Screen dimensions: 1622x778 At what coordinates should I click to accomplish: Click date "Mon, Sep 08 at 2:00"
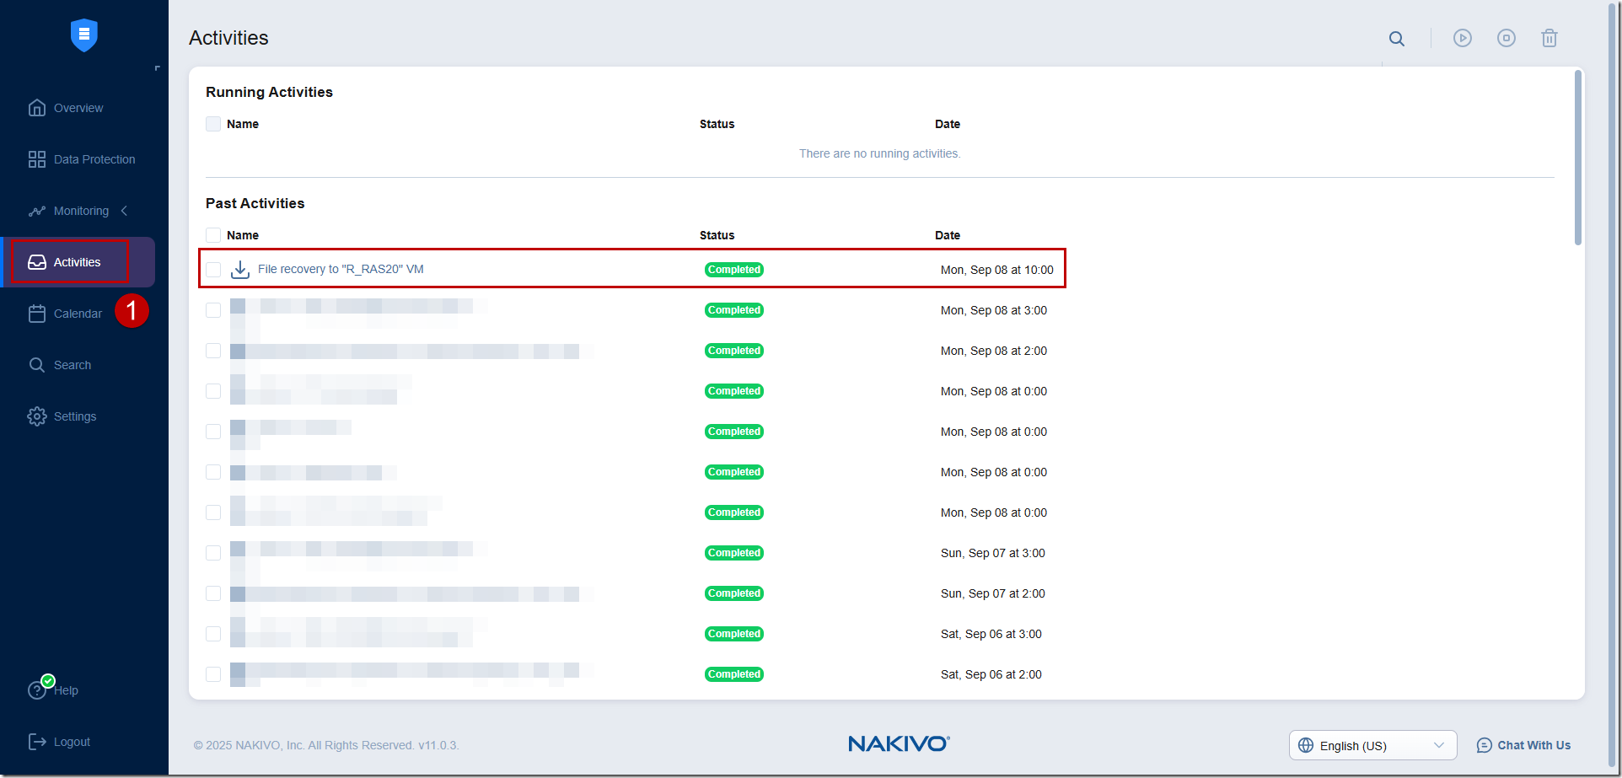[x=994, y=351]
